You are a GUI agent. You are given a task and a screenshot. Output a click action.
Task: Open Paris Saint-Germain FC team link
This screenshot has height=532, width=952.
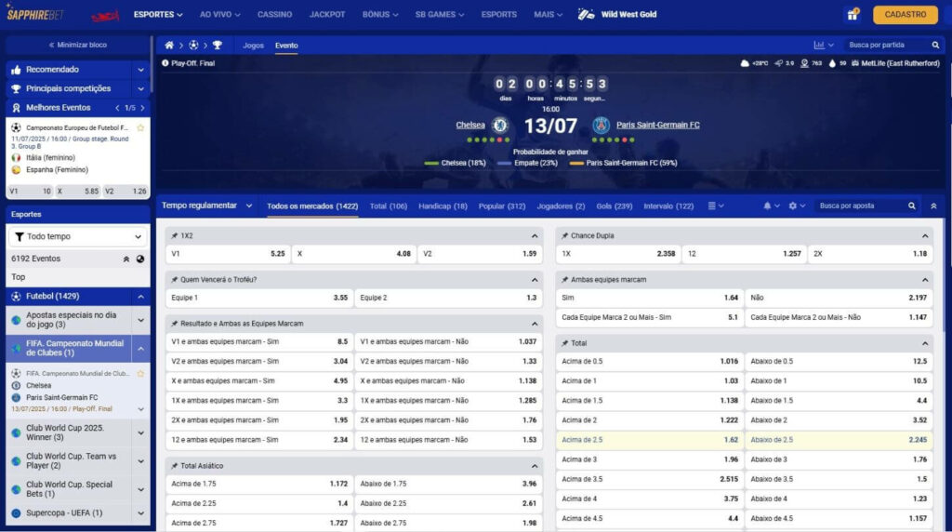click(658, 126)
